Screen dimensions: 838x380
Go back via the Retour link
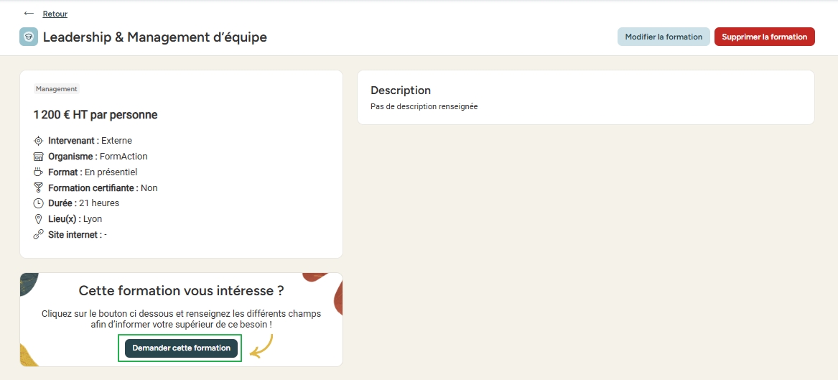click(55, 14)
